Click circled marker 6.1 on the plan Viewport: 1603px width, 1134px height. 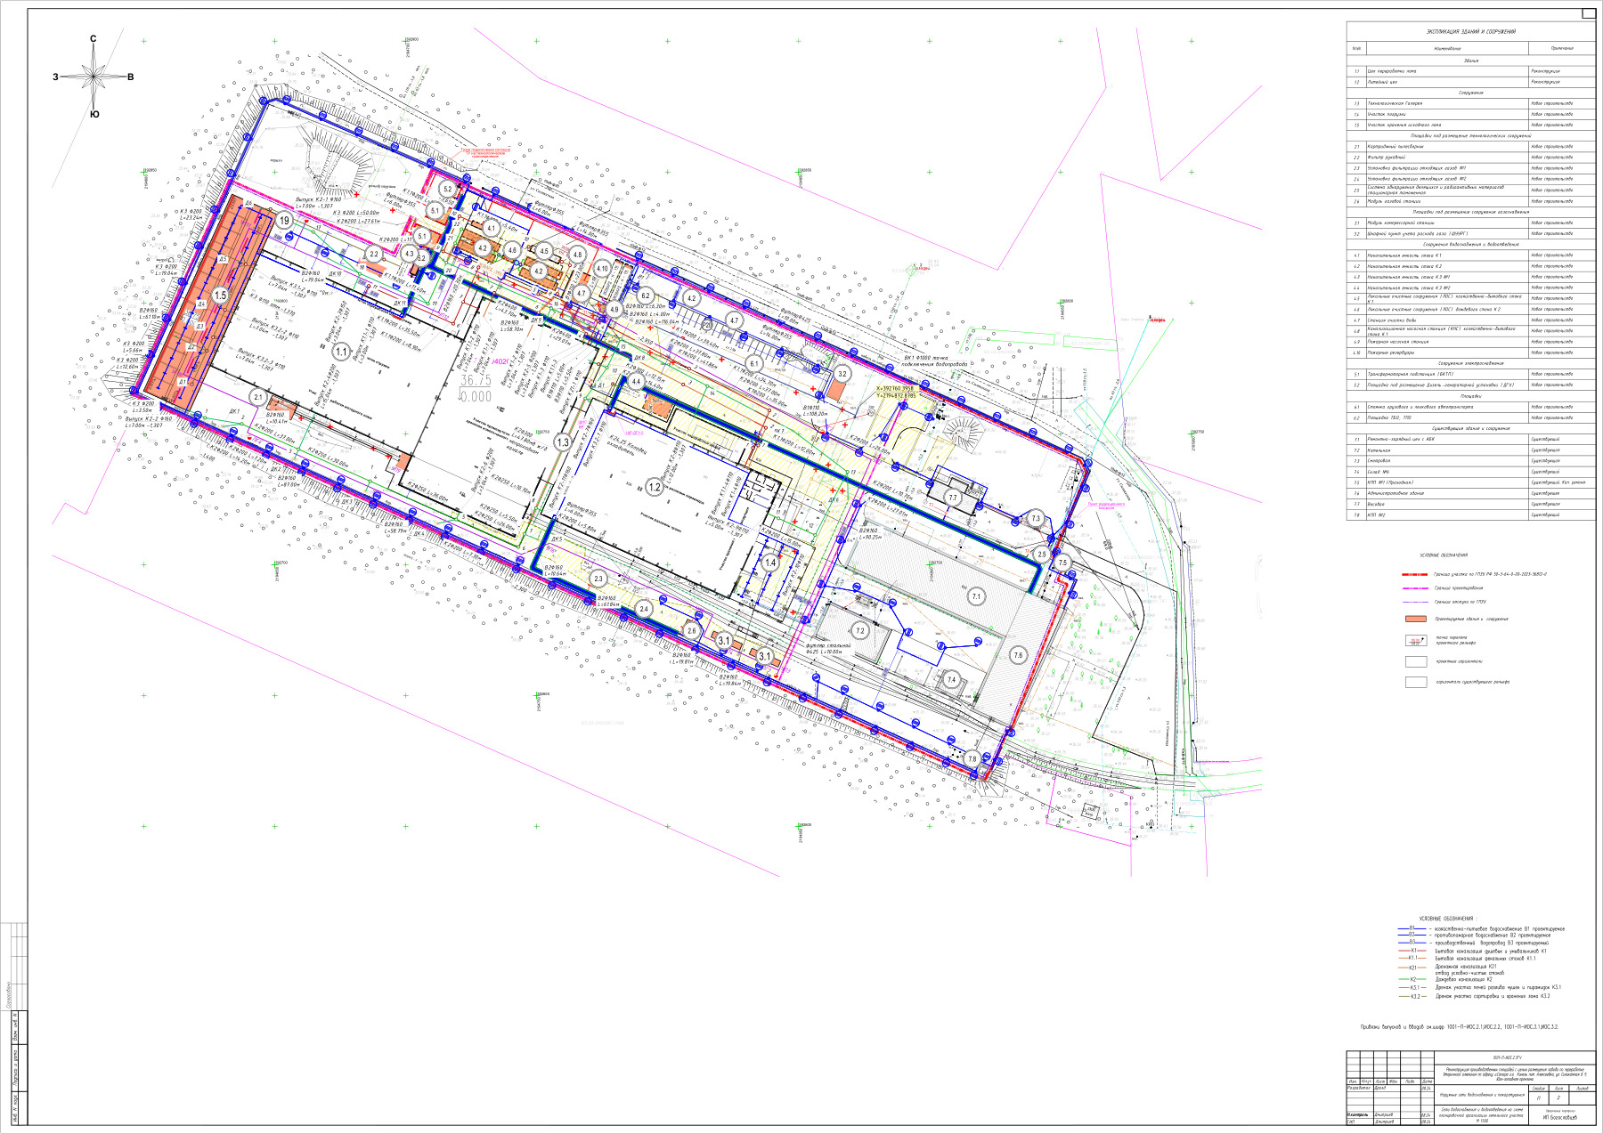point(754,363)
